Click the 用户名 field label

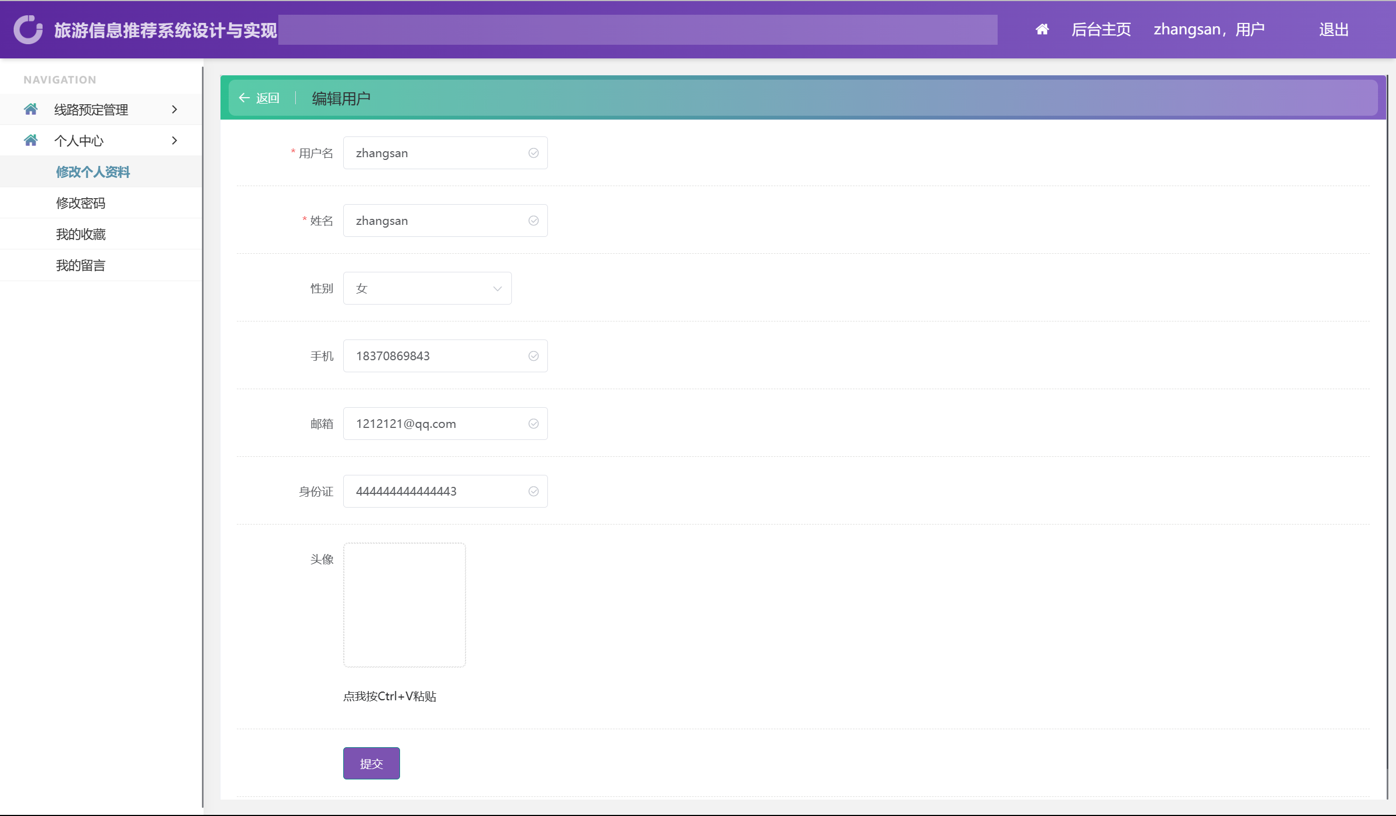(316, 153)
